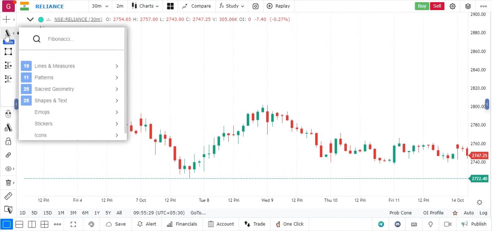Open chart settings gear icon
492x231 pixels.
452,6
